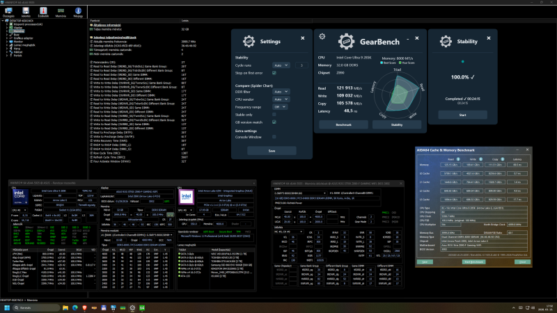Open the Cycle runs Auto dropdown

pos(281,65)
